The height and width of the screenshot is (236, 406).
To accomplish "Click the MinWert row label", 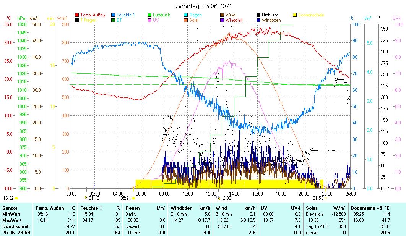I will (x=11, y=214).
